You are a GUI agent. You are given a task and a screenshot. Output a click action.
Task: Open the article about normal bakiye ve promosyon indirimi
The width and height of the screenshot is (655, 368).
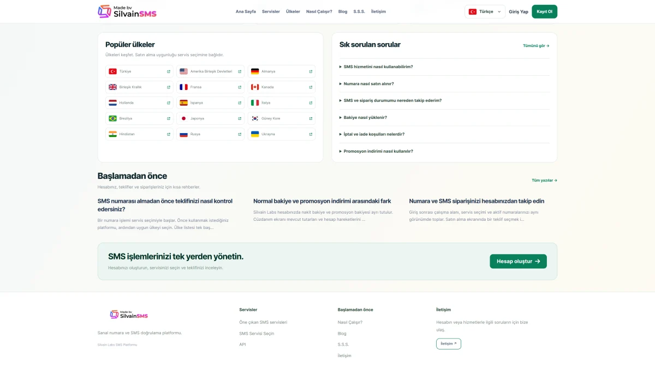[x=322, y=201]
